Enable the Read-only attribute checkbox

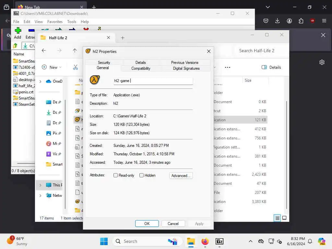(115, 175)
